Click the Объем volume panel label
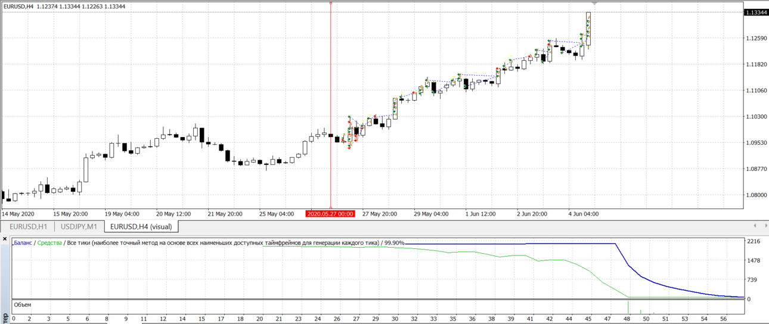 point(23,305)
